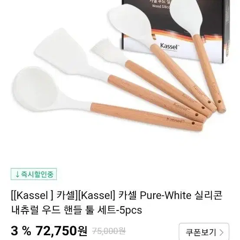Click the chevron arrow beside 쿠폰보기
This screenshot has height=240, width=240.
click(221, 232)
